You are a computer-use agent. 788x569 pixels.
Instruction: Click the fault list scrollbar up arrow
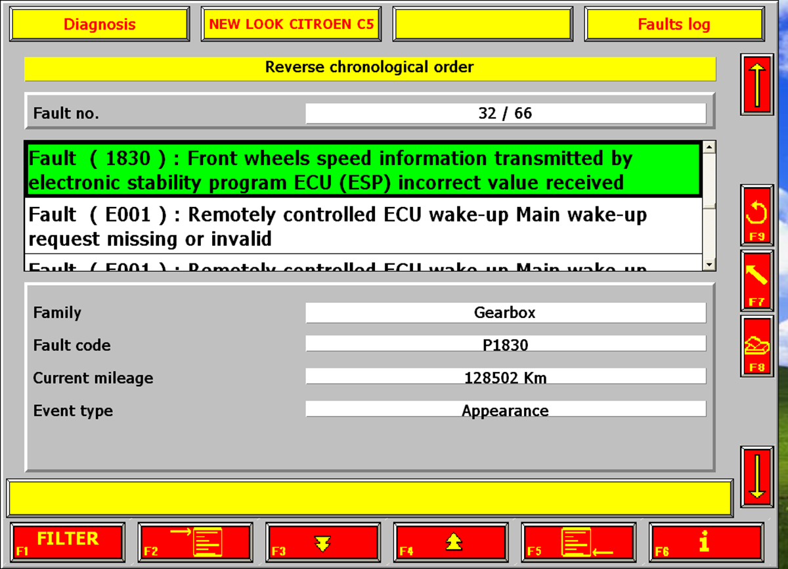click(709, 148)
